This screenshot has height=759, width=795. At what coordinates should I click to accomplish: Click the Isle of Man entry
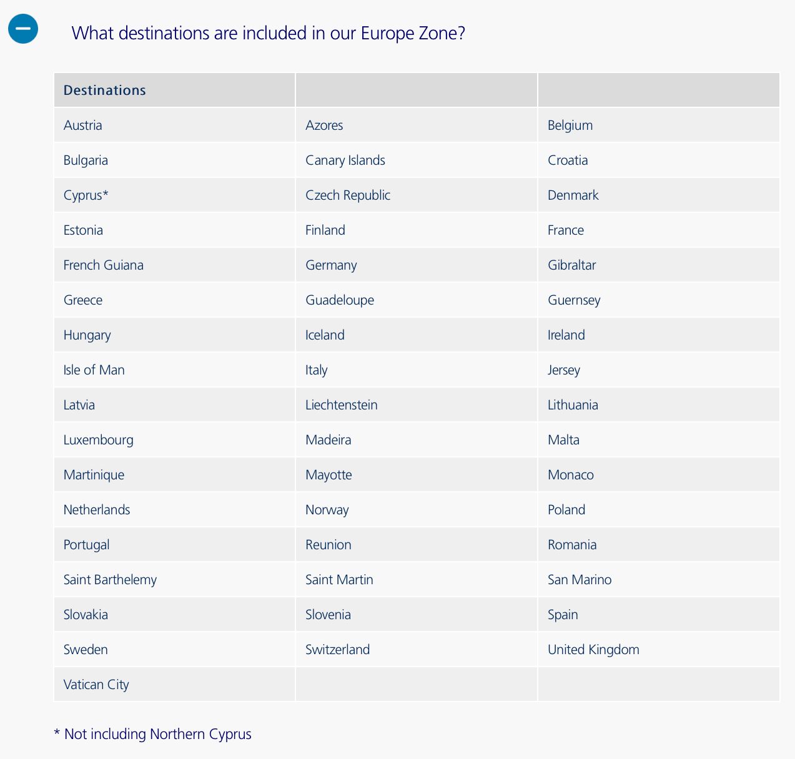coord(94,370)
